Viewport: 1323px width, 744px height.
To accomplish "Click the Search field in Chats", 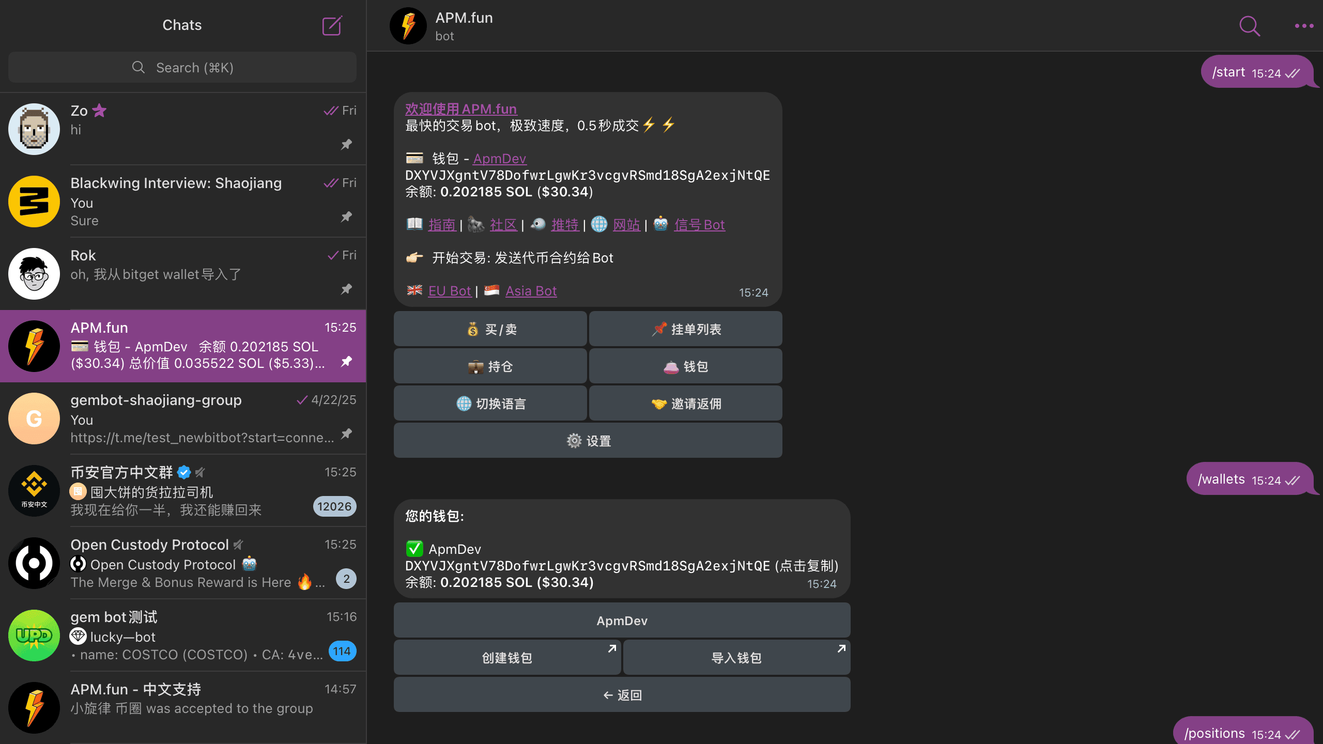I will point(182,67).
